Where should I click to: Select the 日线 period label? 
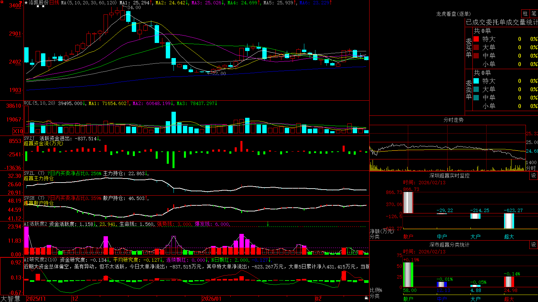[54, 3]
